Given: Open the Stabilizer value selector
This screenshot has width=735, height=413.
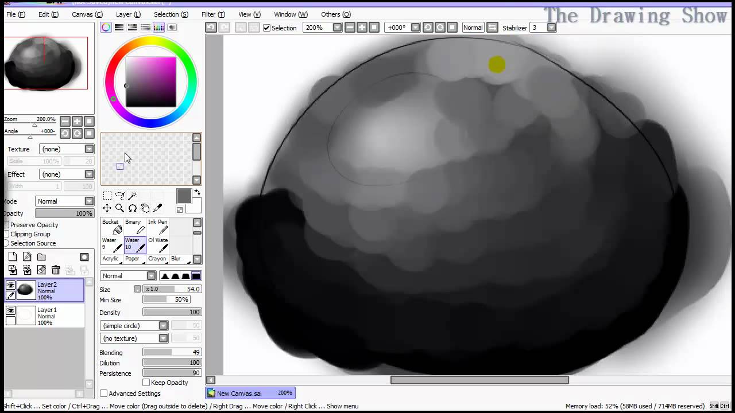Looking at the screenshot, I should [551, 28].
